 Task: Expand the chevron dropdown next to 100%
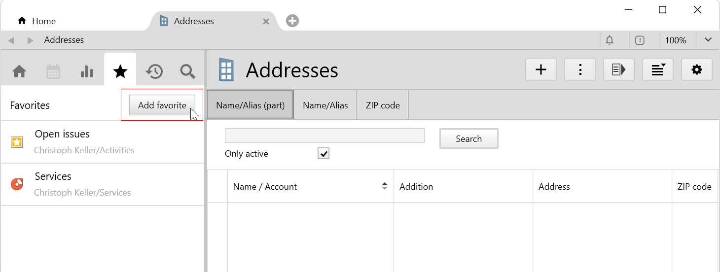tap(708, 40)
